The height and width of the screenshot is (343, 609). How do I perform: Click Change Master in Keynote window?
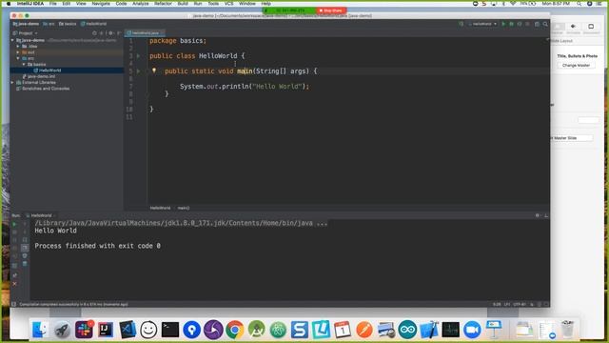coord(576,66)
